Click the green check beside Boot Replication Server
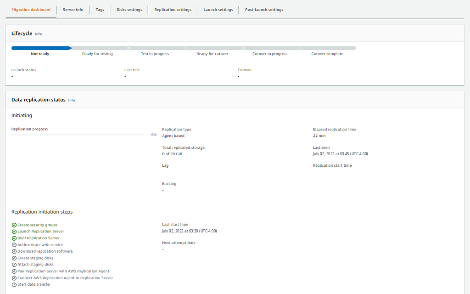 (14, 238)
